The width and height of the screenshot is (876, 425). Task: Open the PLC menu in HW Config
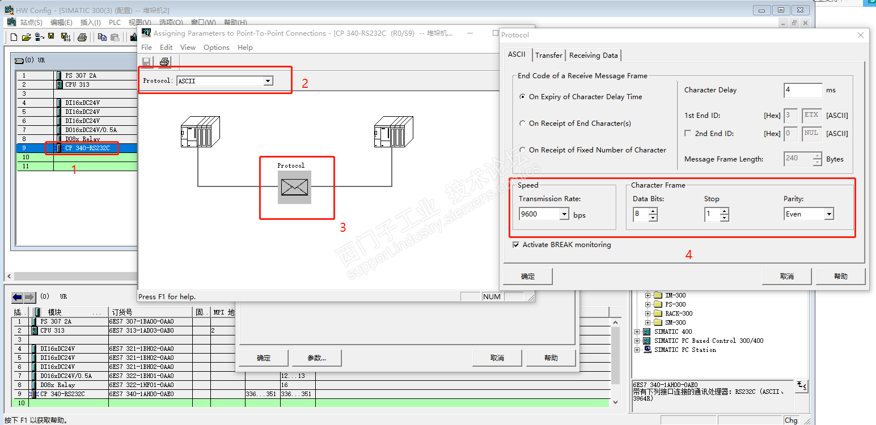pos(115,23)
